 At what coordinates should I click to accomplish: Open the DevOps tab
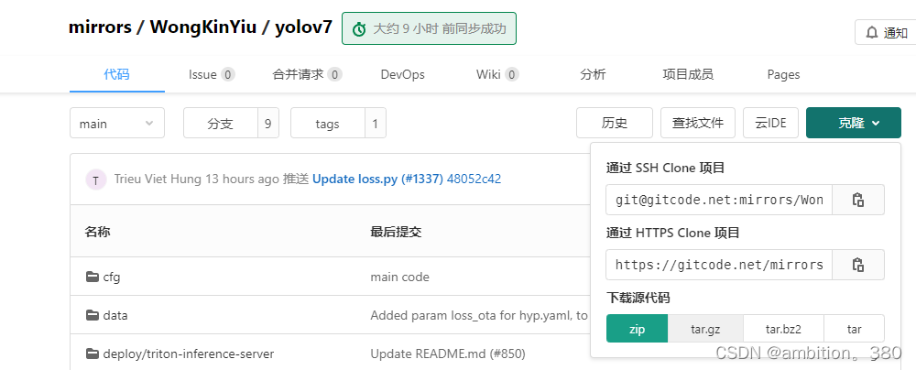(402, 75)
